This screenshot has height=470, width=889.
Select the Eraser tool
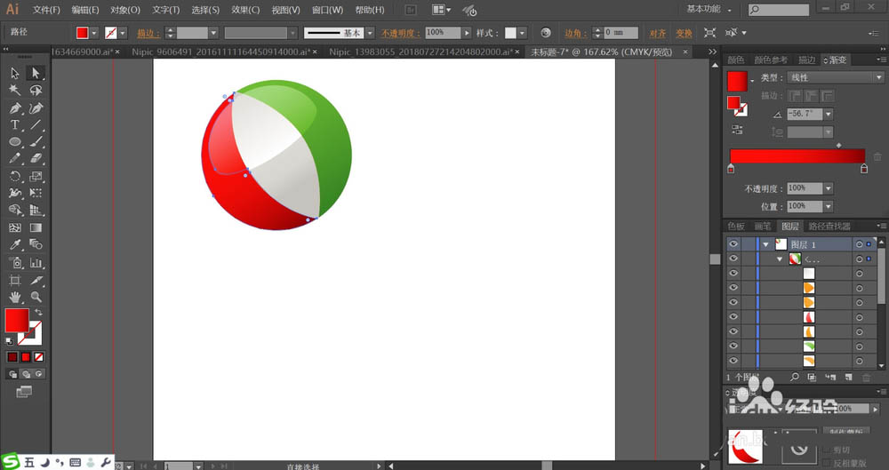(x=36, y=159)
